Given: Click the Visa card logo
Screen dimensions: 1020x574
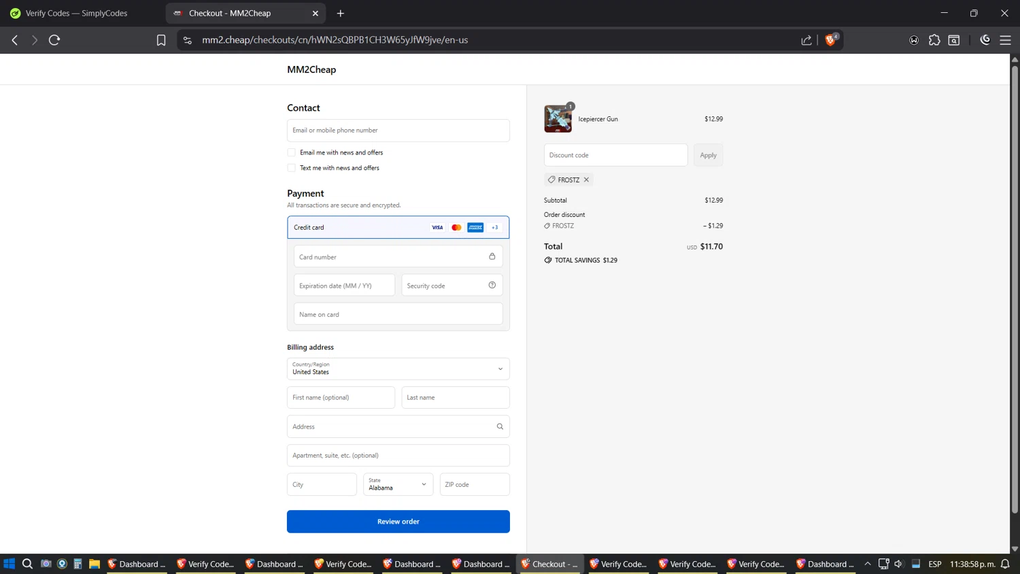Looking at the screenshot, I should [437, 227].
